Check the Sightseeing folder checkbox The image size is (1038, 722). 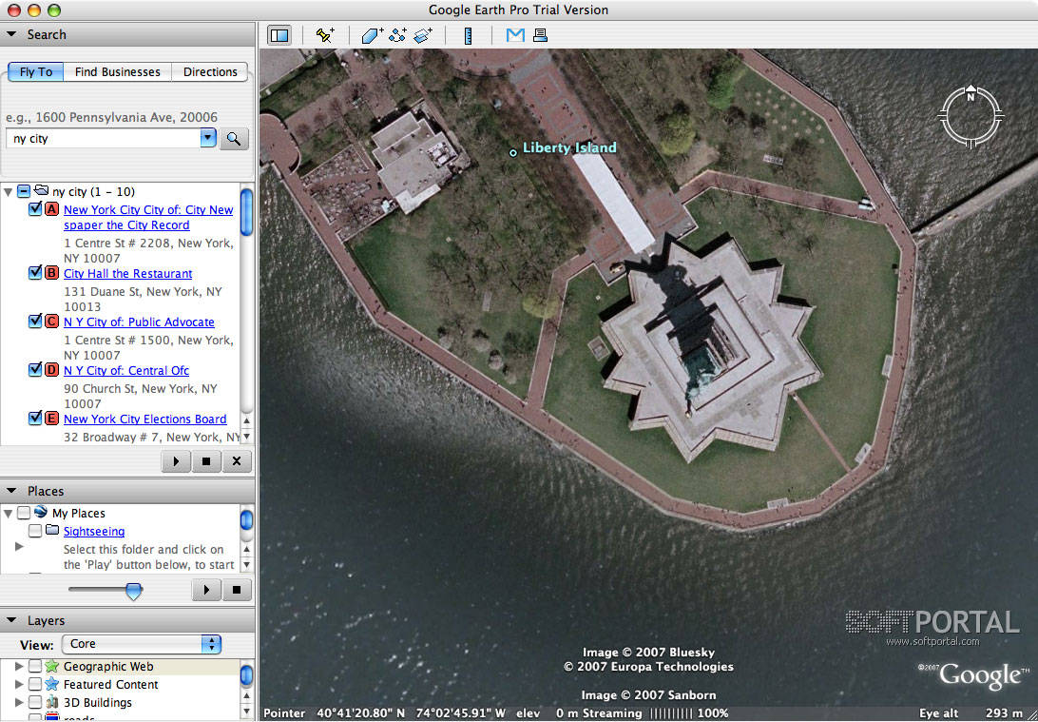click(35, 531)
